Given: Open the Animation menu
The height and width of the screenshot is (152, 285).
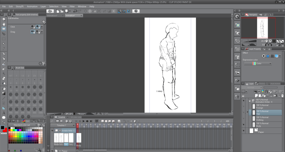Looking at the screenshot, I should (32, 6).
